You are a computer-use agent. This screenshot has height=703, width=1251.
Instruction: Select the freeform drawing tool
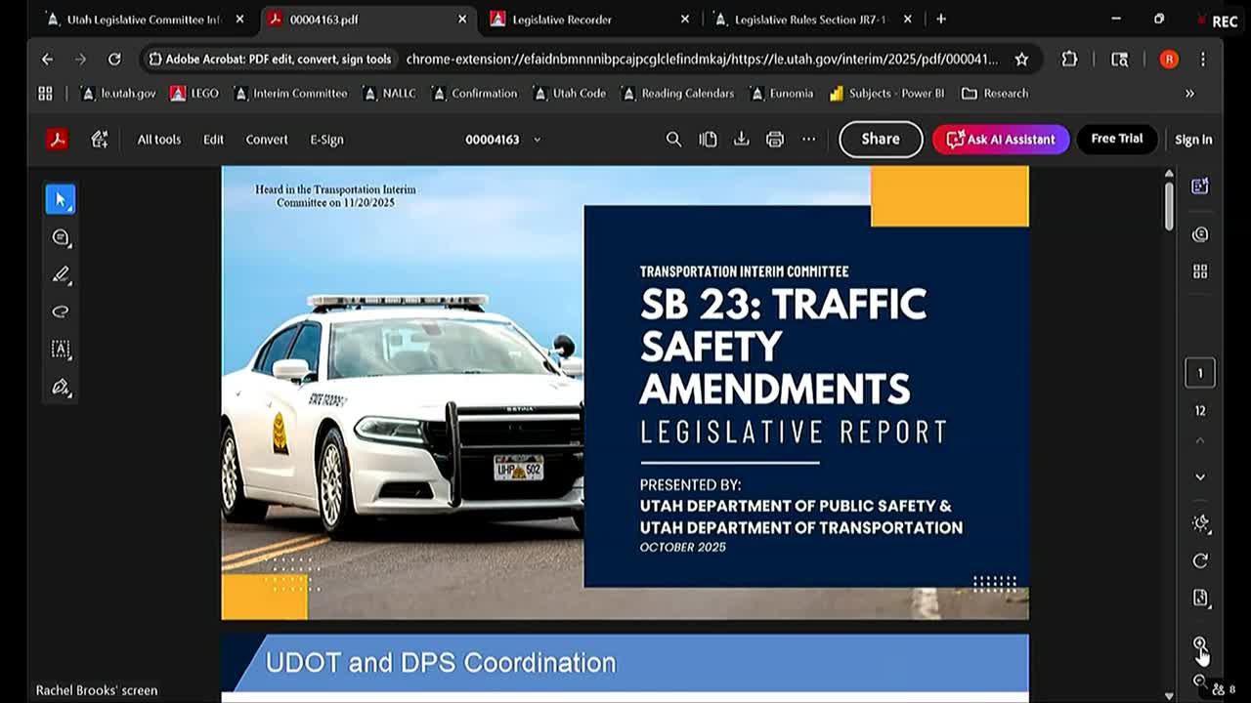coord(61,310)
